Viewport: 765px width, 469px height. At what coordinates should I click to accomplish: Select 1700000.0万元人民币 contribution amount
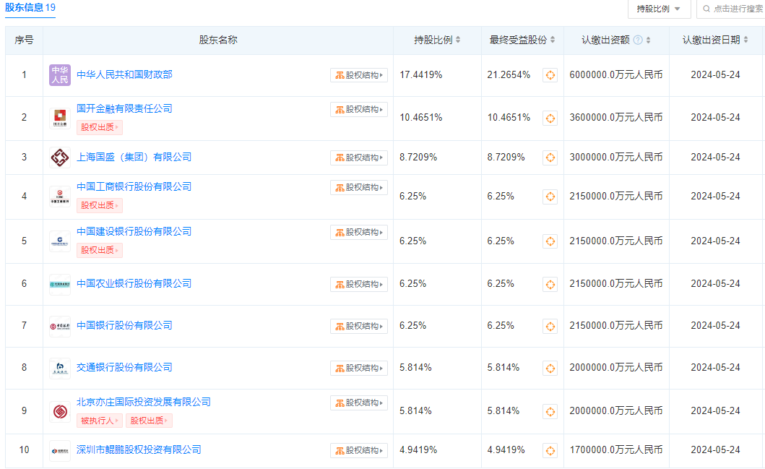coord(616,450)
